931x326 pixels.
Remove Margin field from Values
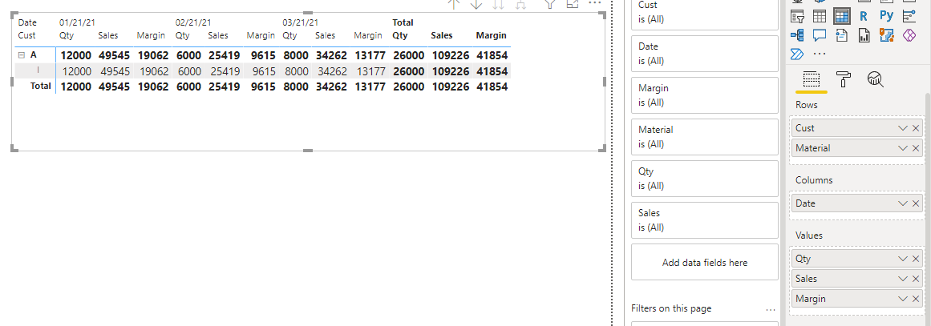[916, 299]
